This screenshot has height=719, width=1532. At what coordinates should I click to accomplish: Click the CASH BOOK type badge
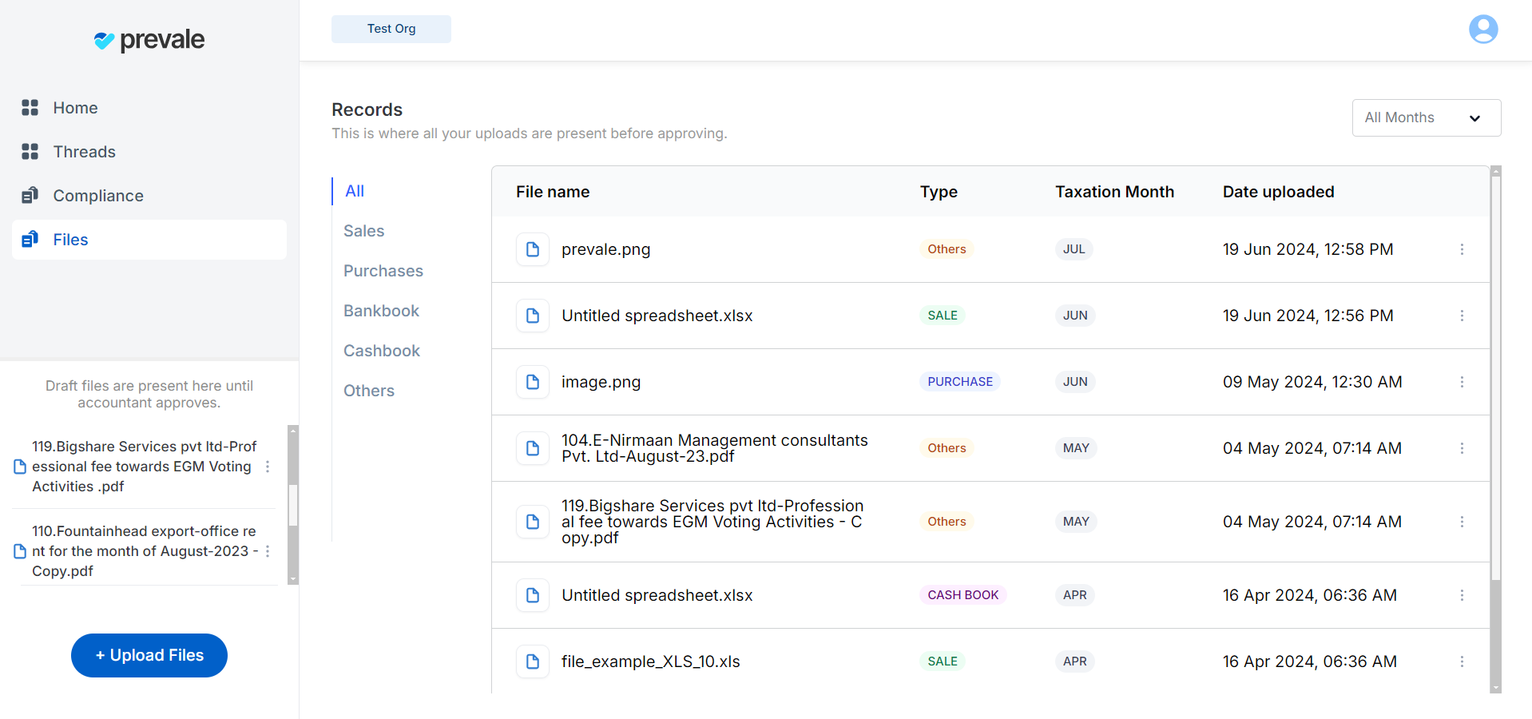click(962, 595)
